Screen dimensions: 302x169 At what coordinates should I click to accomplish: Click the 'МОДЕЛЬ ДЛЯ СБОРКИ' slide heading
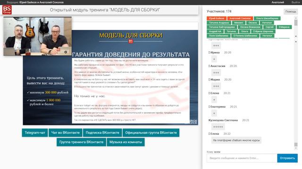pyautogui.click(x=131, y=35)
